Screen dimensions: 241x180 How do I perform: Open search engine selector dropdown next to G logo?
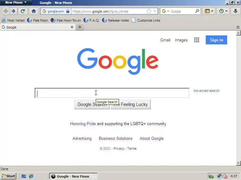pyautogui.click(x=168, y=11)
